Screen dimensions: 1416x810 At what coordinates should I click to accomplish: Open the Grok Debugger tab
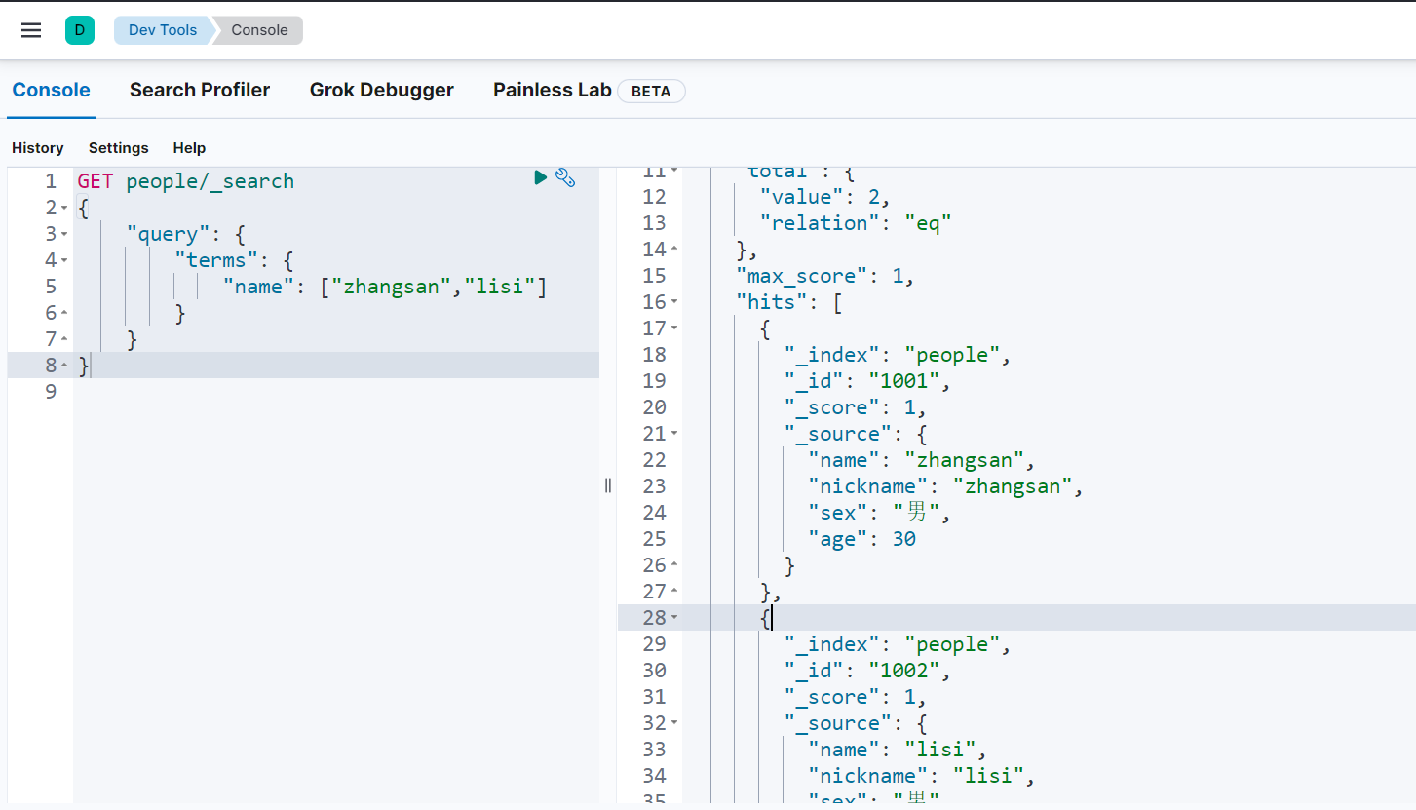pyautogui.click(x=381, y=90)
